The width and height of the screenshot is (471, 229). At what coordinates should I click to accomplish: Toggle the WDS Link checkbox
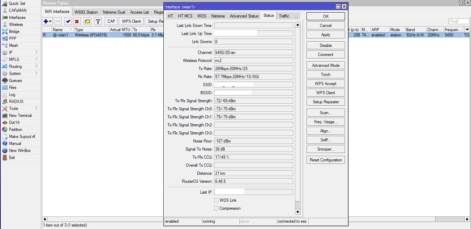click(216, 200)
